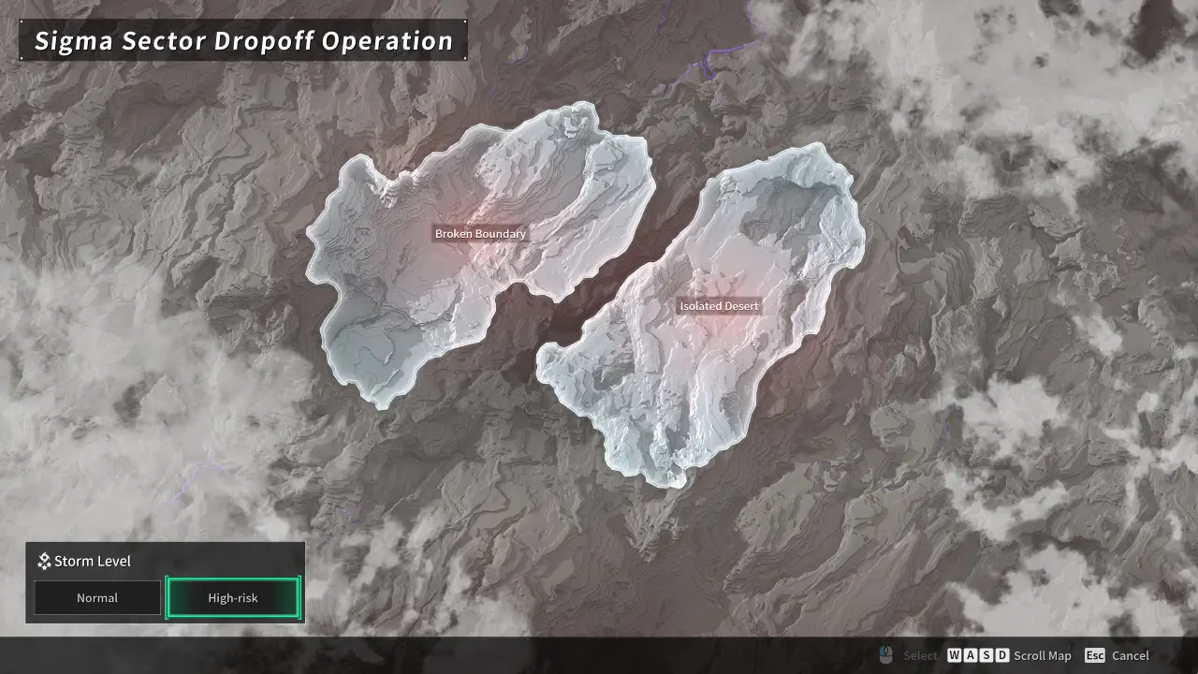The width and height of the screenshot is (1198, 674).
Task: Click the greyed-out Select prompt text
Action: 920,655
